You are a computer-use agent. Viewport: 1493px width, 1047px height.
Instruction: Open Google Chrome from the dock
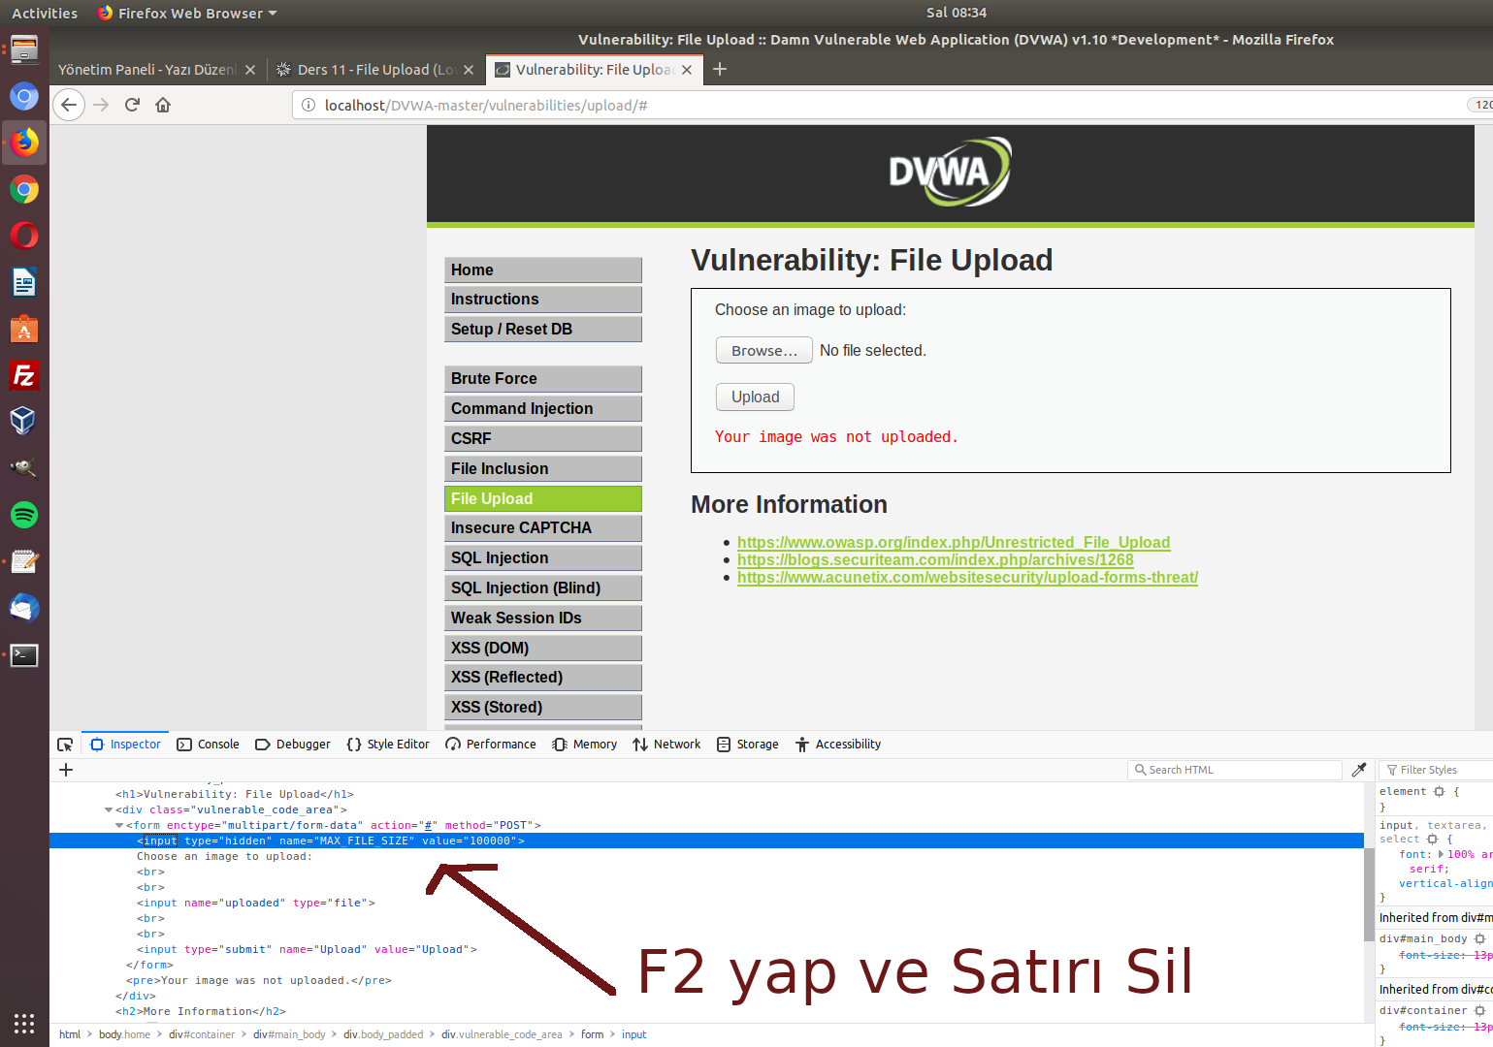click(x=24, y=189)
